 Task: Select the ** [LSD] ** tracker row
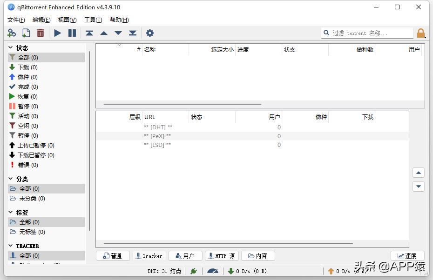pos(252,145)
